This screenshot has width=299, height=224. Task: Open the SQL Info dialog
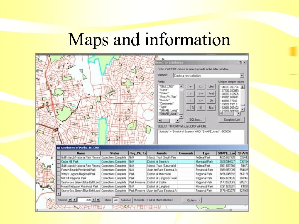[x=196, y=119]
